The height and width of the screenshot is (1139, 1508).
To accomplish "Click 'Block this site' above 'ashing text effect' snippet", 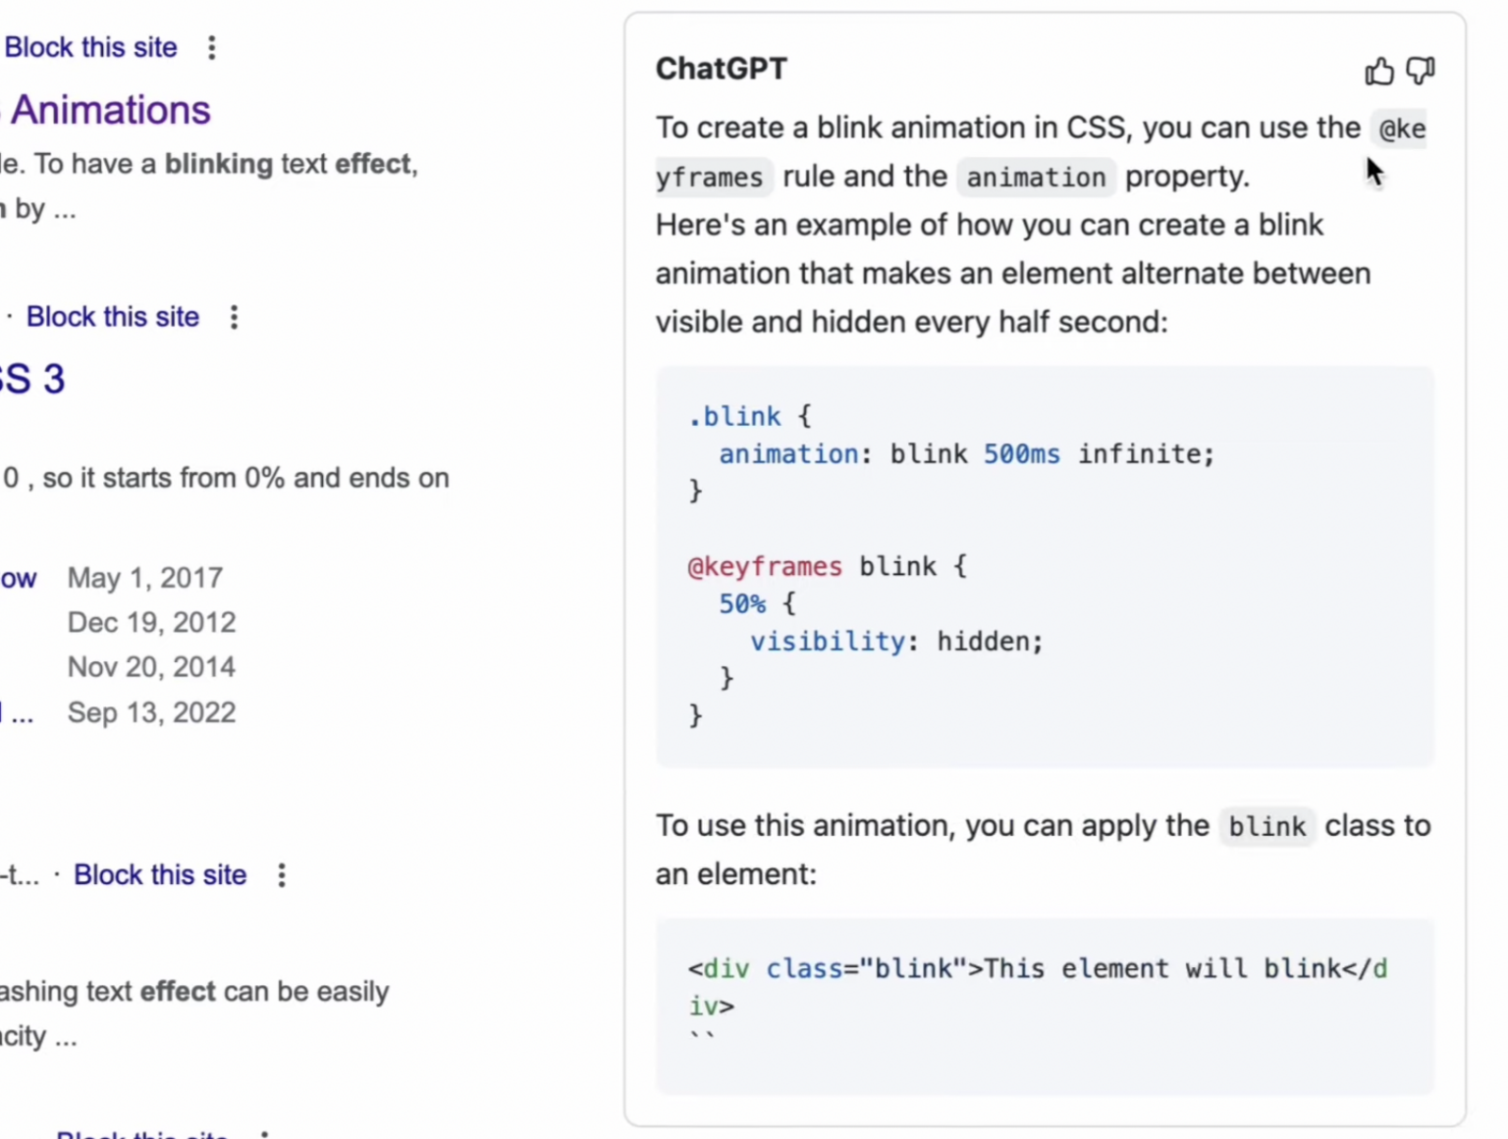I will click(160, 875).
